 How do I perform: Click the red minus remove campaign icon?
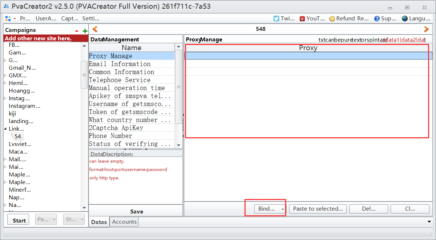(x=77, y=31)
